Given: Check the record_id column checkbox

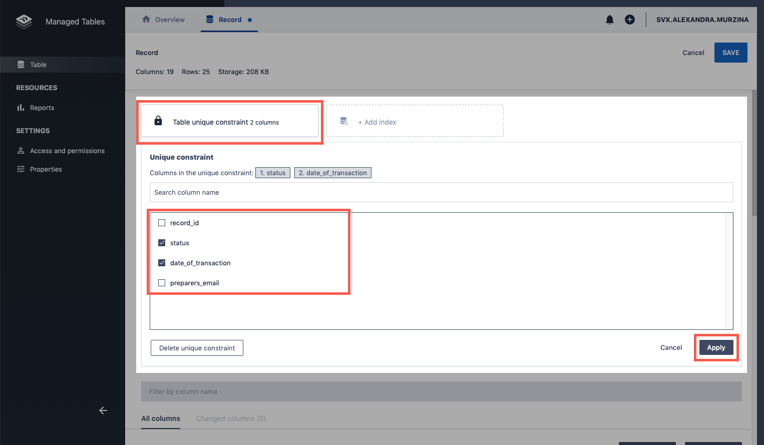Looking at the screenshot, I should click(x=162, y=223).
